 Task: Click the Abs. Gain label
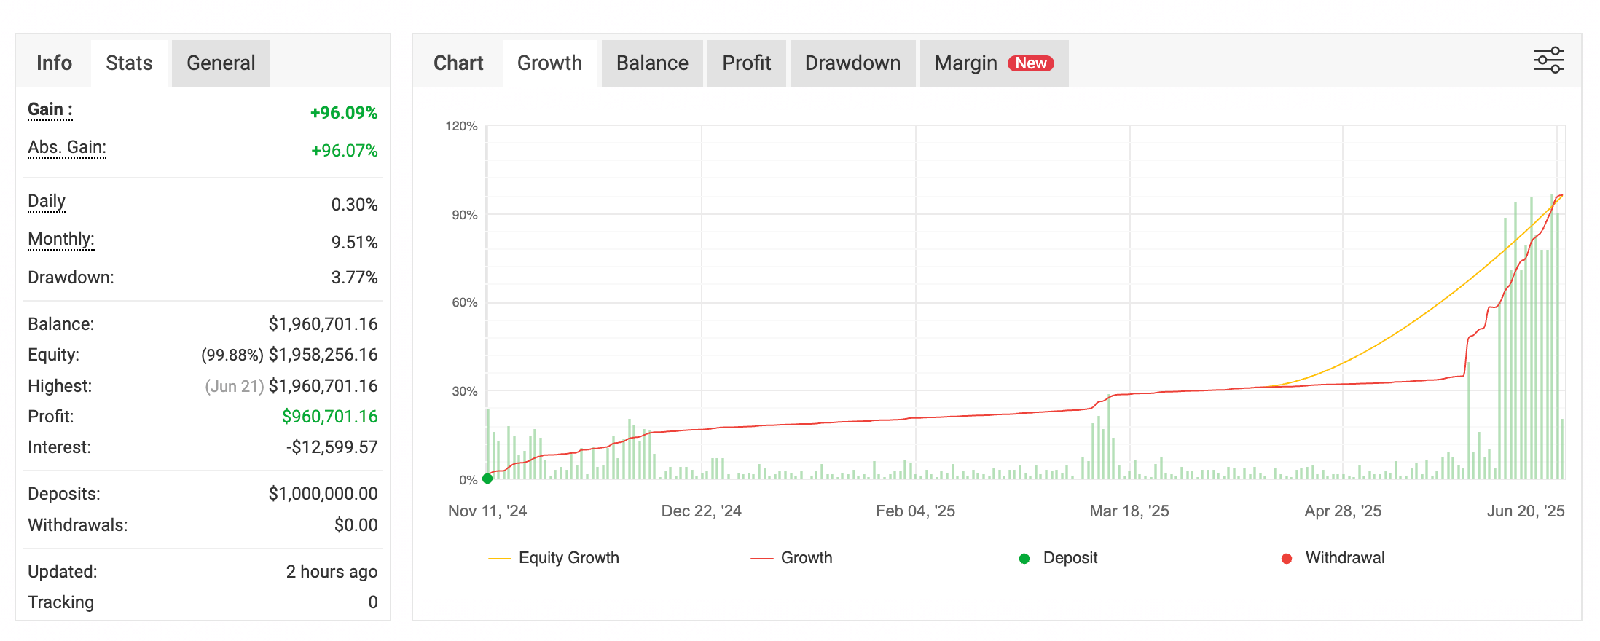pyautogui.click(x=67, y=148)
